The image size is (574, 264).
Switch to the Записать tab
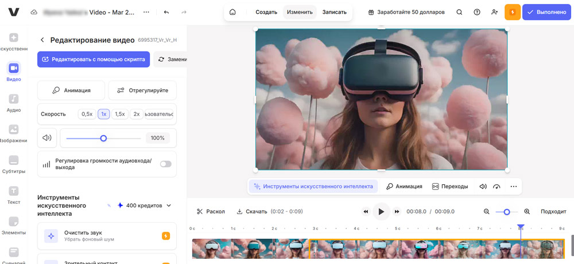coord(334,12)
